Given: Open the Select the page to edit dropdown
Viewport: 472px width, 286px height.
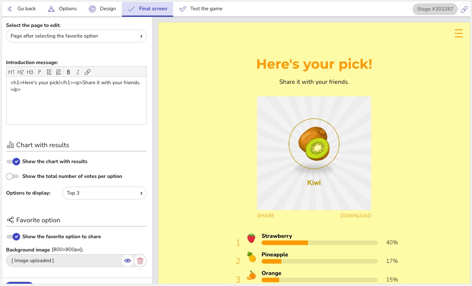Looking at the screenshot, I should pos(76,36).
